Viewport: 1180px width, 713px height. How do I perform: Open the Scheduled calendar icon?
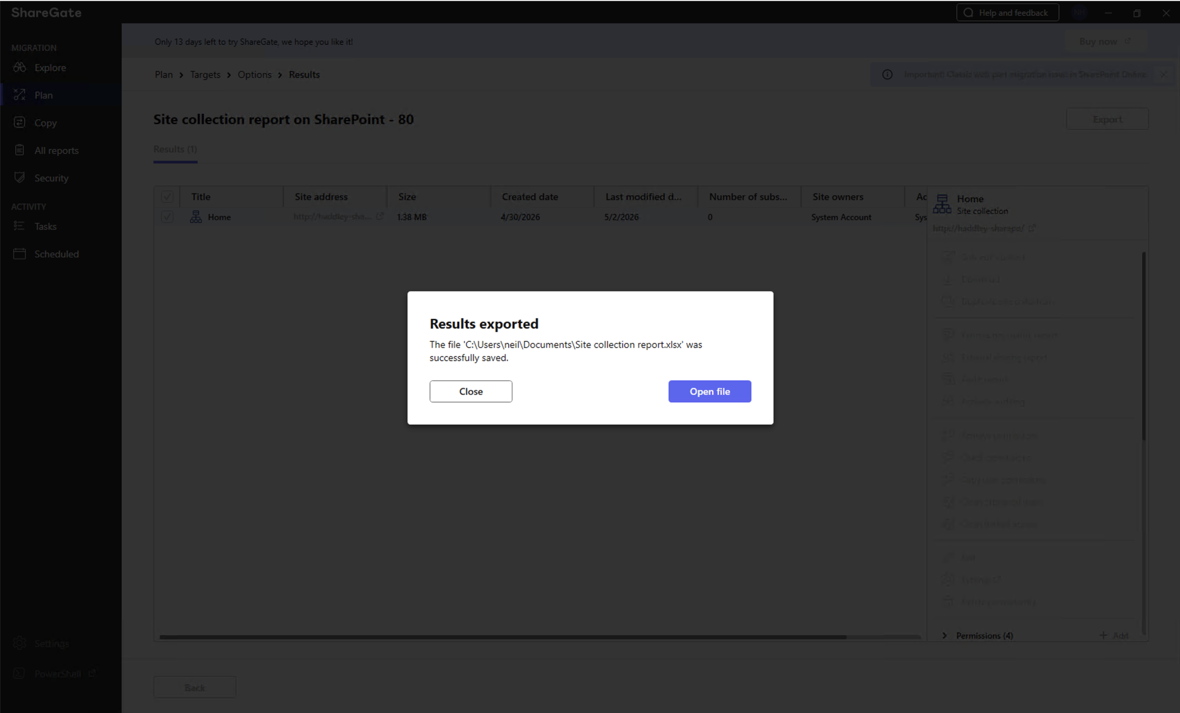(x=19, y=254)
